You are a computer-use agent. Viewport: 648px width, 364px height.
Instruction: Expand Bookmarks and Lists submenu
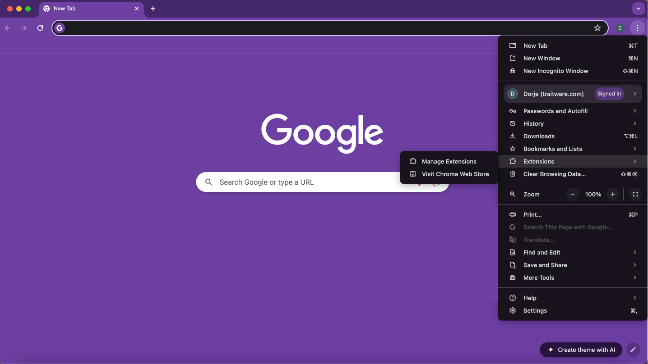tap(573, 149)
